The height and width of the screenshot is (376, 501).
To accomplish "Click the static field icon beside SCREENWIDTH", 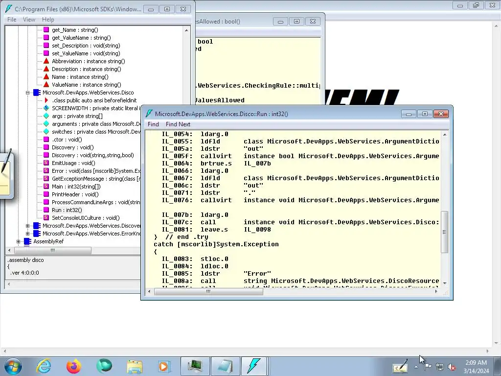I will point(46,108).
